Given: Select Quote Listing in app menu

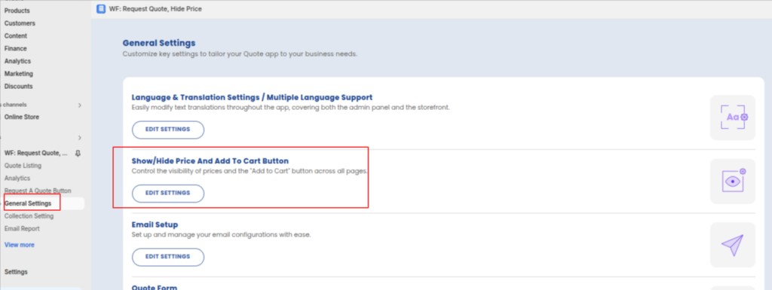Looking at the screenshot, I should 23,166.
